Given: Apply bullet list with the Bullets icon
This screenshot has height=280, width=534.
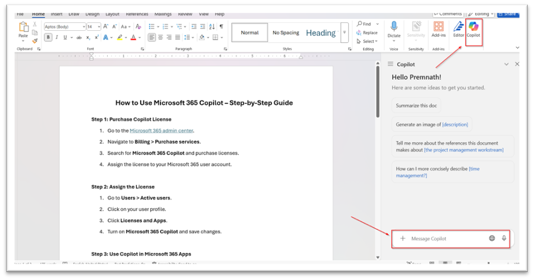Looking at the screenshot, I should click(x=152, y=27).
